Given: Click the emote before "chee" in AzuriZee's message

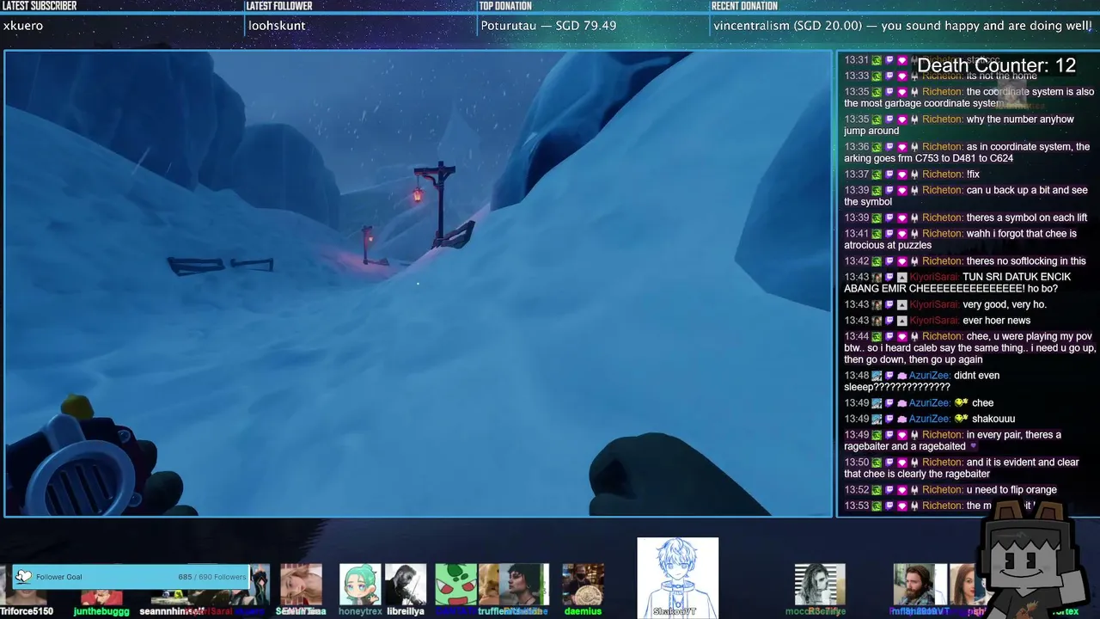Looking at the screenshot, I should coord(962,403).
